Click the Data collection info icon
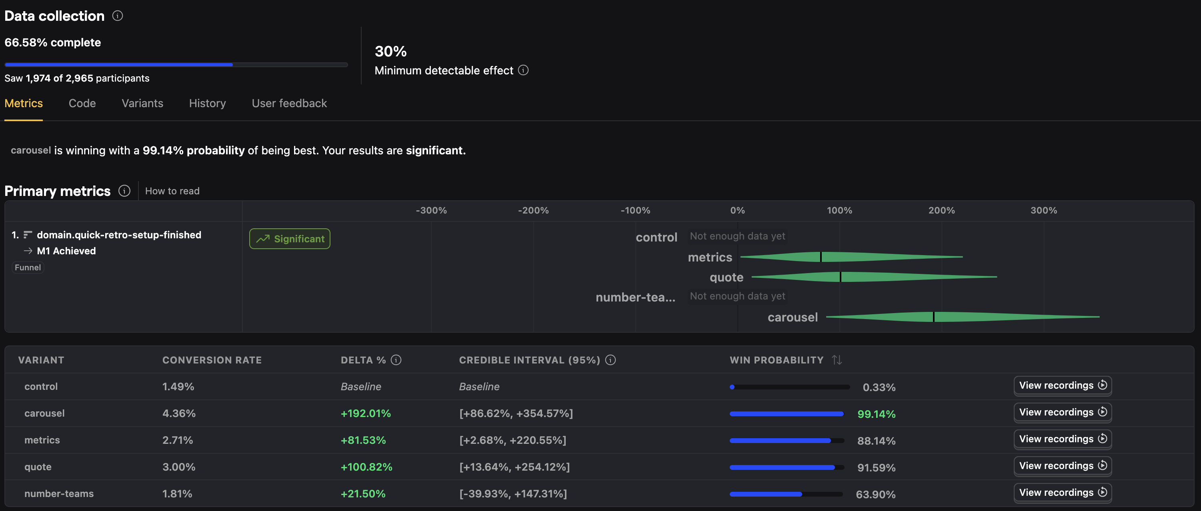The height and width of the screenshot is (511, 1201). 118,16
